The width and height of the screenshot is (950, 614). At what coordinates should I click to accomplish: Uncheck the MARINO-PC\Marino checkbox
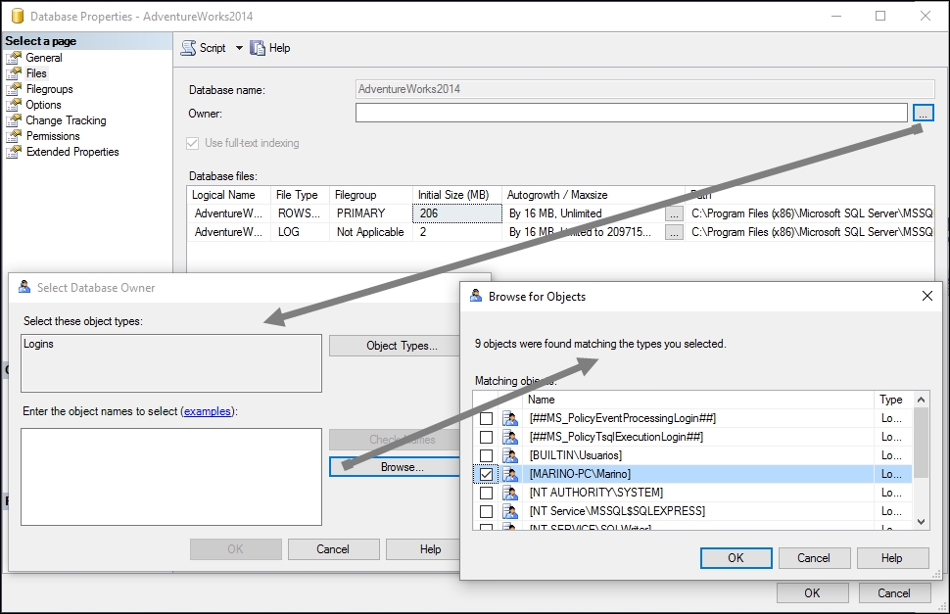[486, 474]
